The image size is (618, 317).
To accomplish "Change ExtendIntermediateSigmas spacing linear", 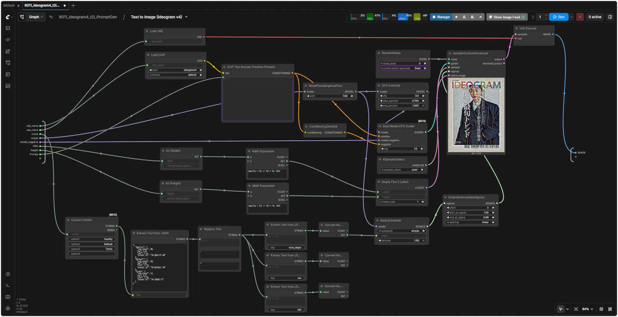I will click(x=471, y=222).
